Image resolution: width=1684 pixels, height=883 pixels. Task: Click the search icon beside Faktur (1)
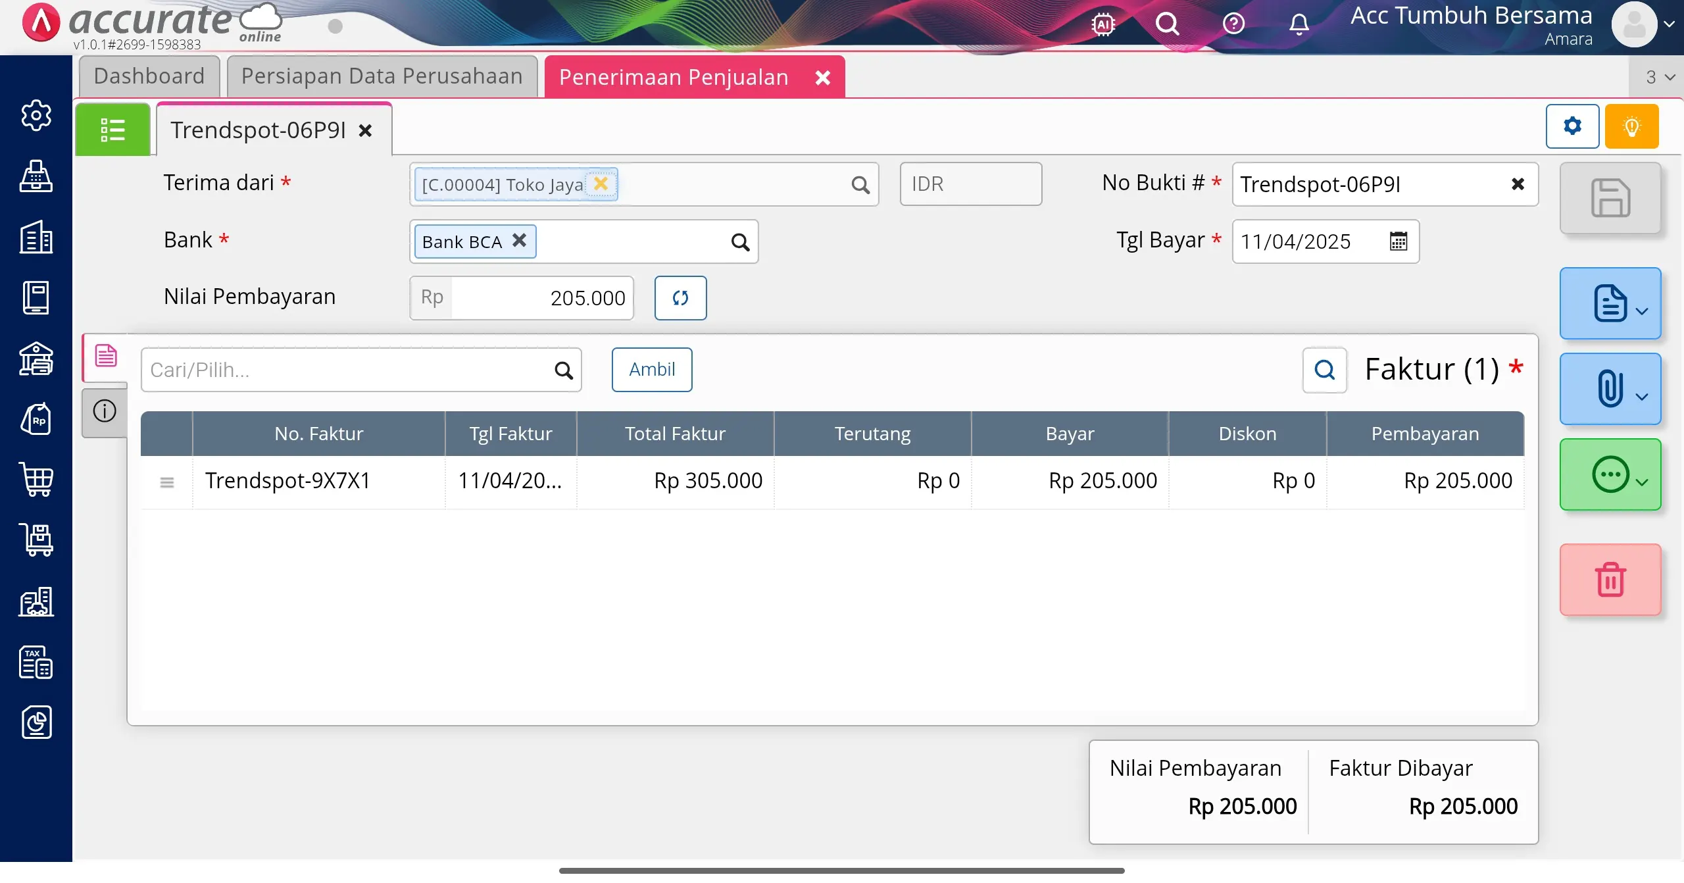coord(1324,370)
